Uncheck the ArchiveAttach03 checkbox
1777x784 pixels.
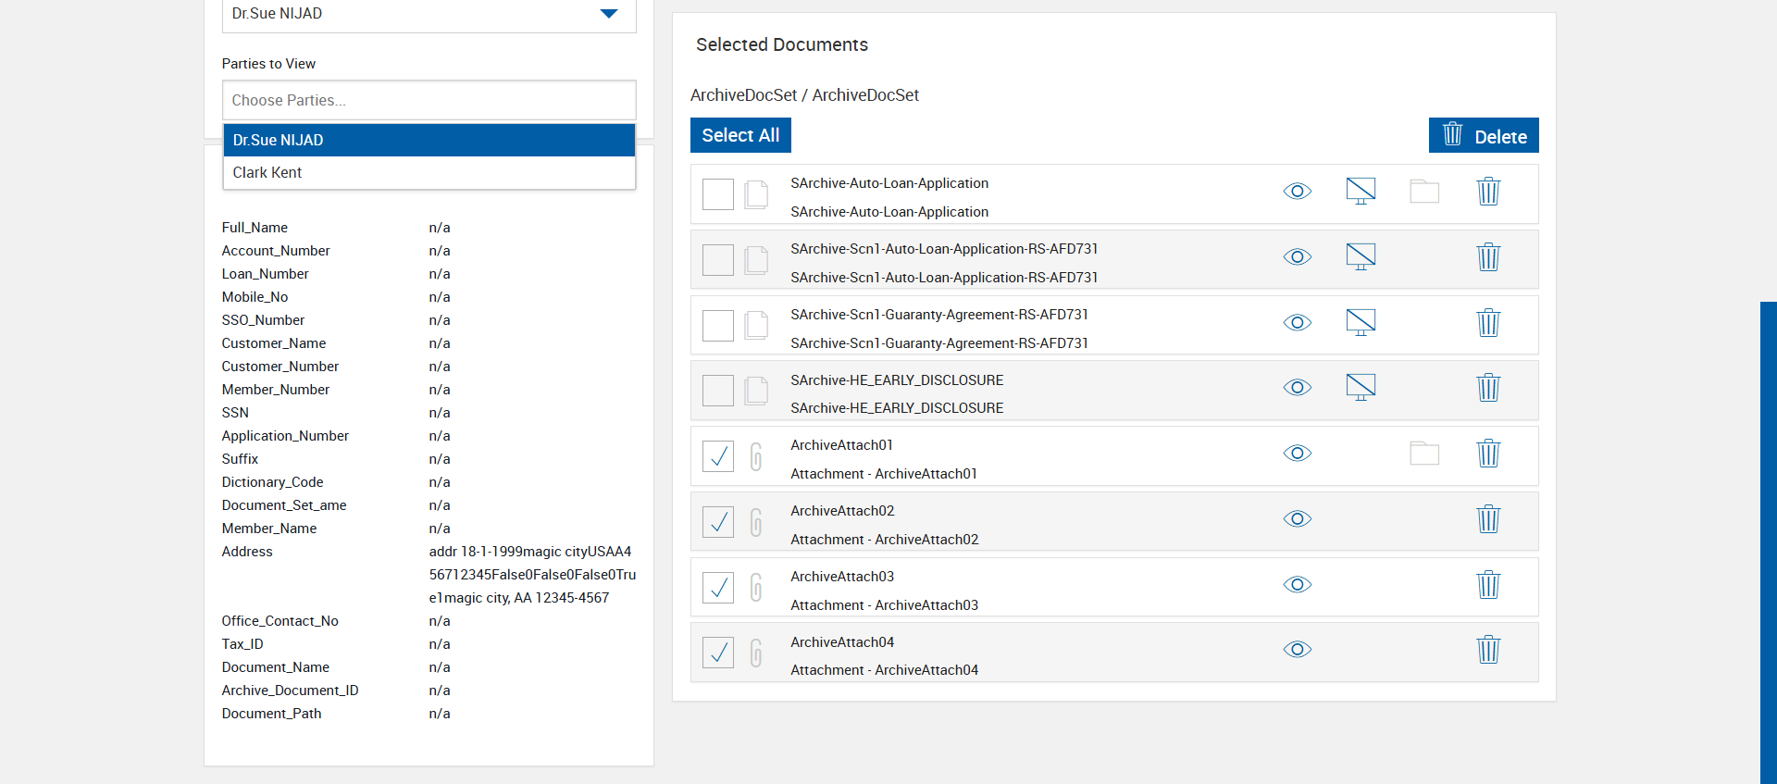pyautogui.click(x=718, y=588)
